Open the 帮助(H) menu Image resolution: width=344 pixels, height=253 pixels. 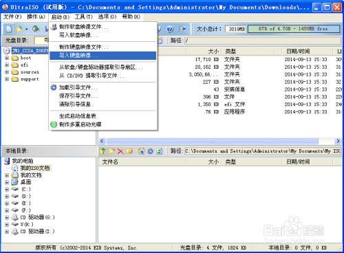(131, 16)
